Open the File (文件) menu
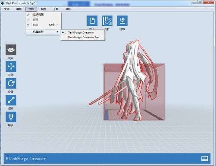Screen dimensions: 216x166 pos(6,9)
